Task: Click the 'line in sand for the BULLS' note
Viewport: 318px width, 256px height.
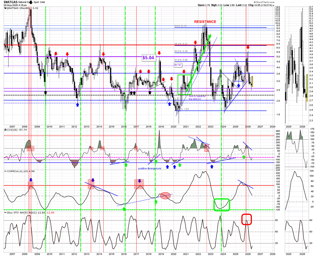Action: pos(197,97)
